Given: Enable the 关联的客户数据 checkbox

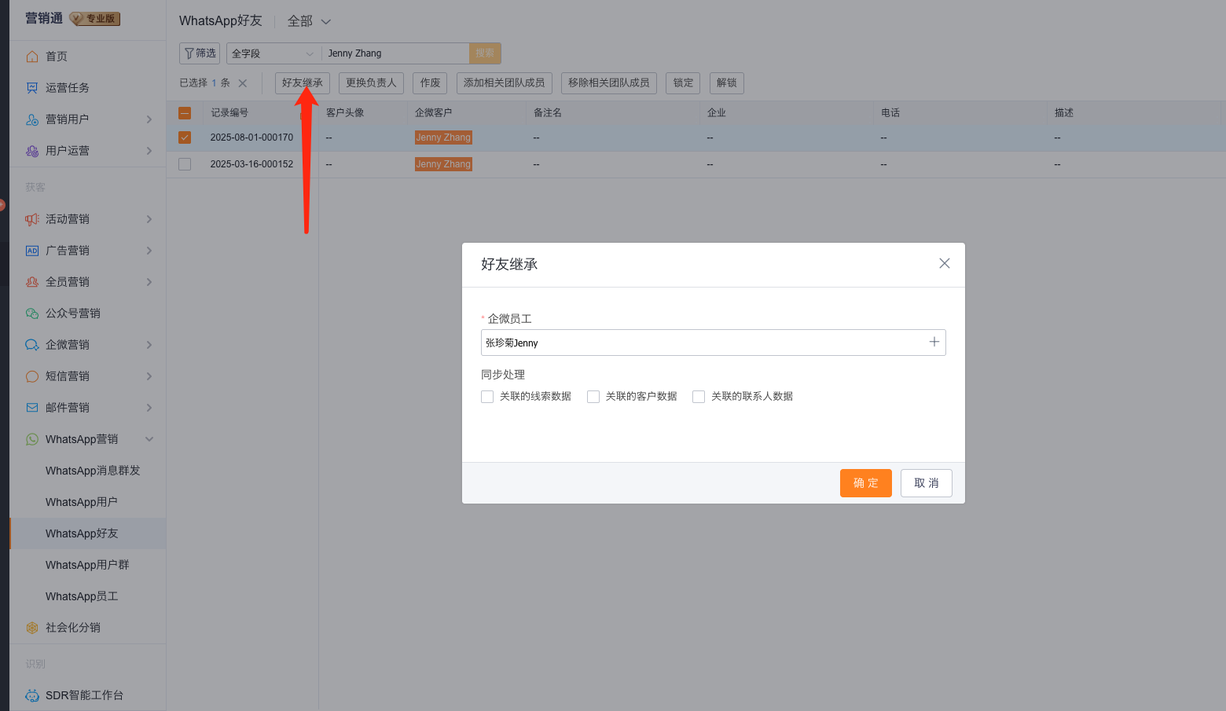Looking at the screenshot, I should coord(593,397).
